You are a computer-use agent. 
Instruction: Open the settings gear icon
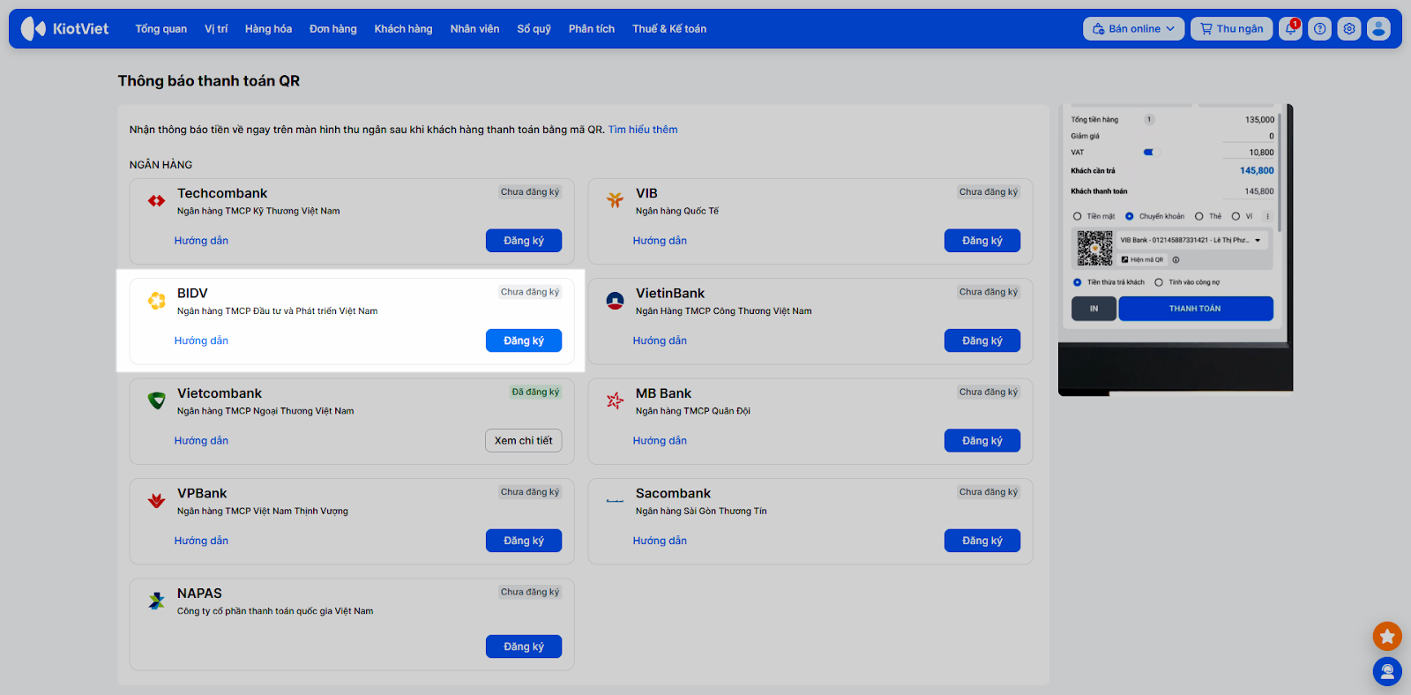tap(1349, 29)
